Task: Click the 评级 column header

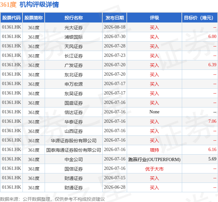Action: point(154,18)
